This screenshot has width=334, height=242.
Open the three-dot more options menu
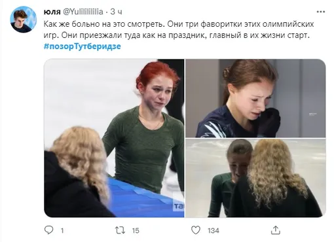[321, 12]
